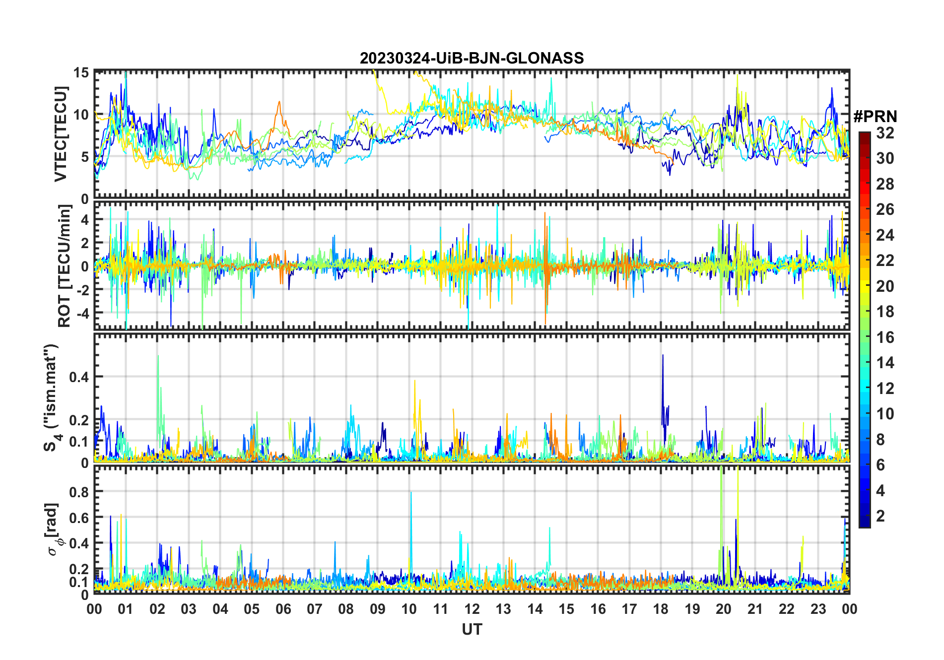Click the σφ[rad] y-axis label
944x660 pixels.
53,529
